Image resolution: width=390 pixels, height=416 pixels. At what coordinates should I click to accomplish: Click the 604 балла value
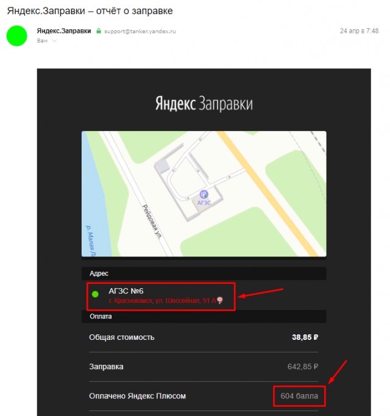click(299, 396)
